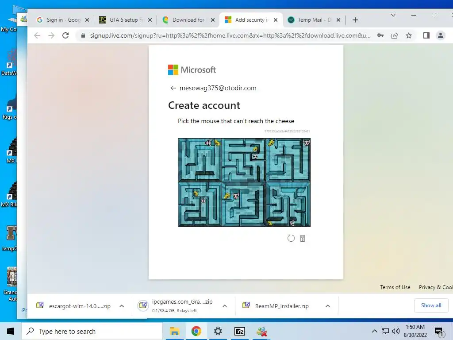
Task: Close the Temp Mail tab
Action: click(338, 20)
